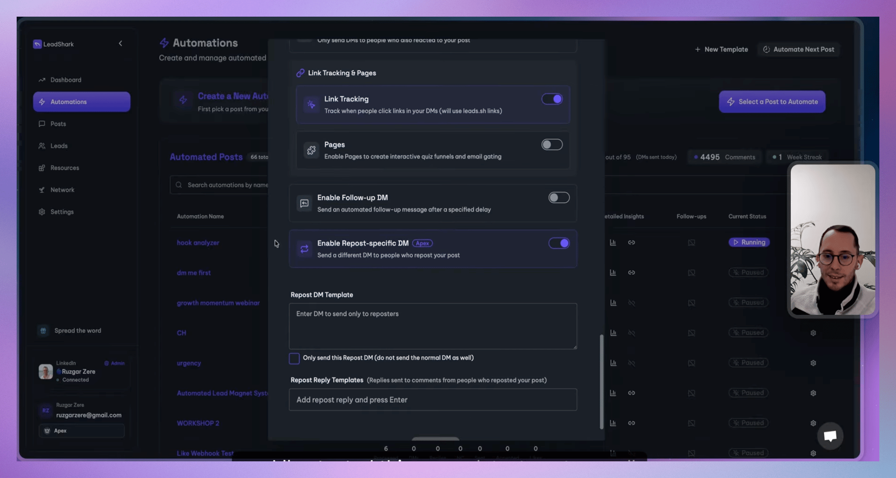This screenshot has width=896, height=478.
Task: Disable the Link Tracking toggle
Action: 552,99
